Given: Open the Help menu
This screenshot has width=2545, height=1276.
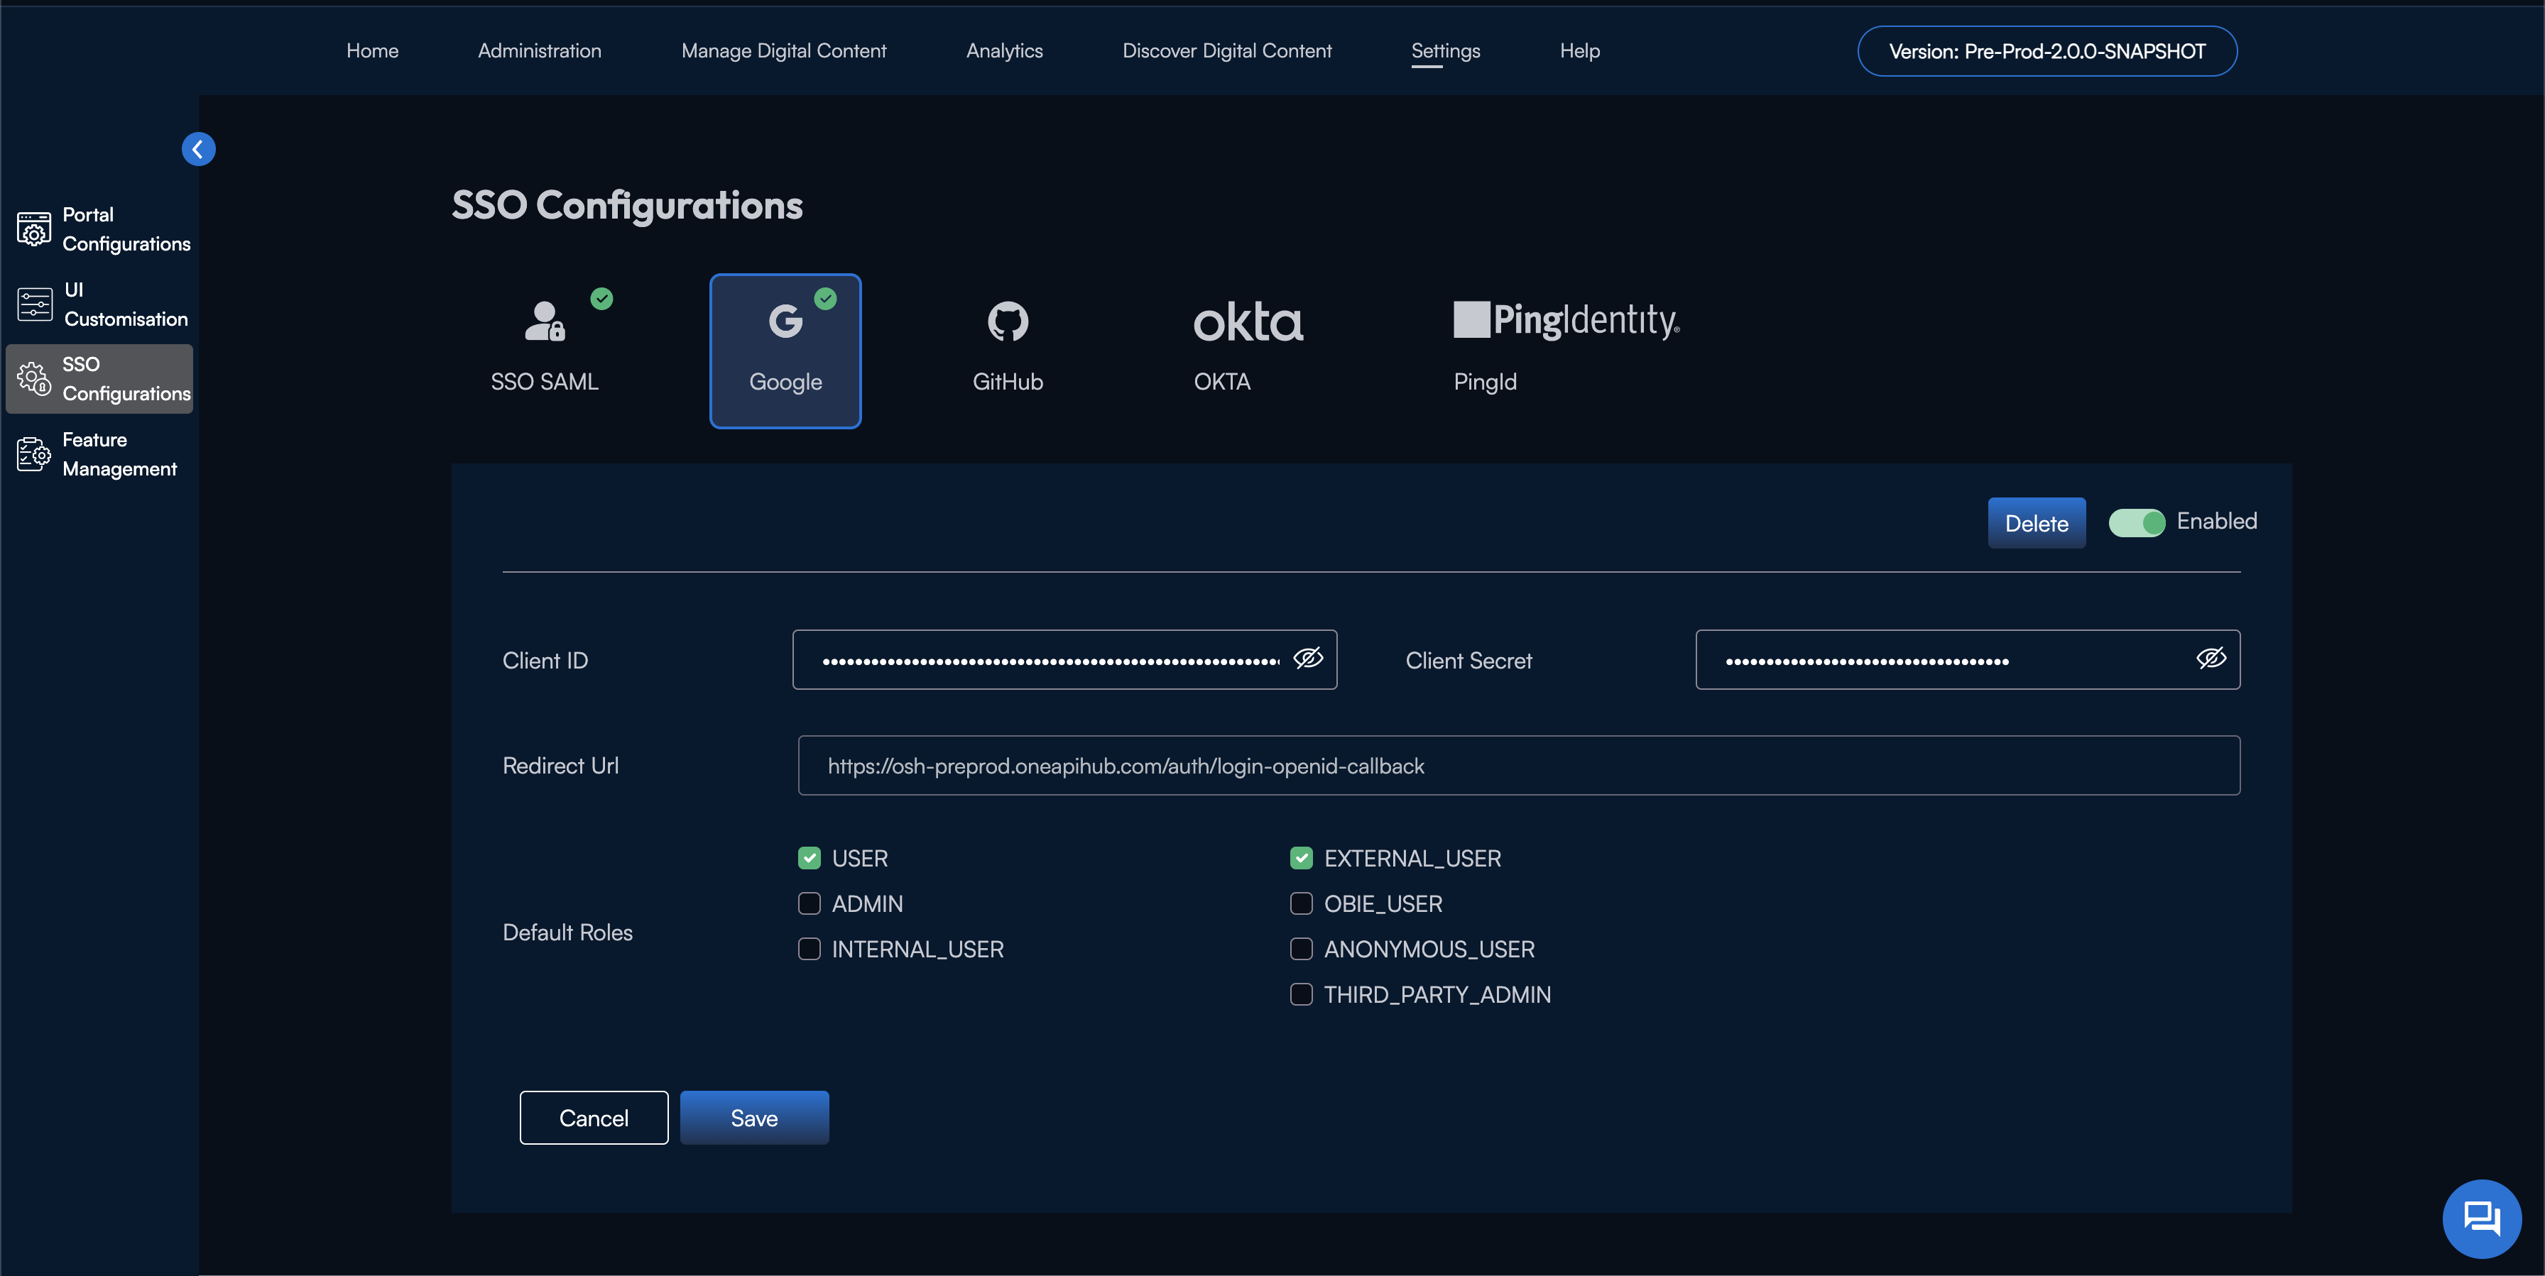Looking at the screenshot, I should pos(1580,50).
